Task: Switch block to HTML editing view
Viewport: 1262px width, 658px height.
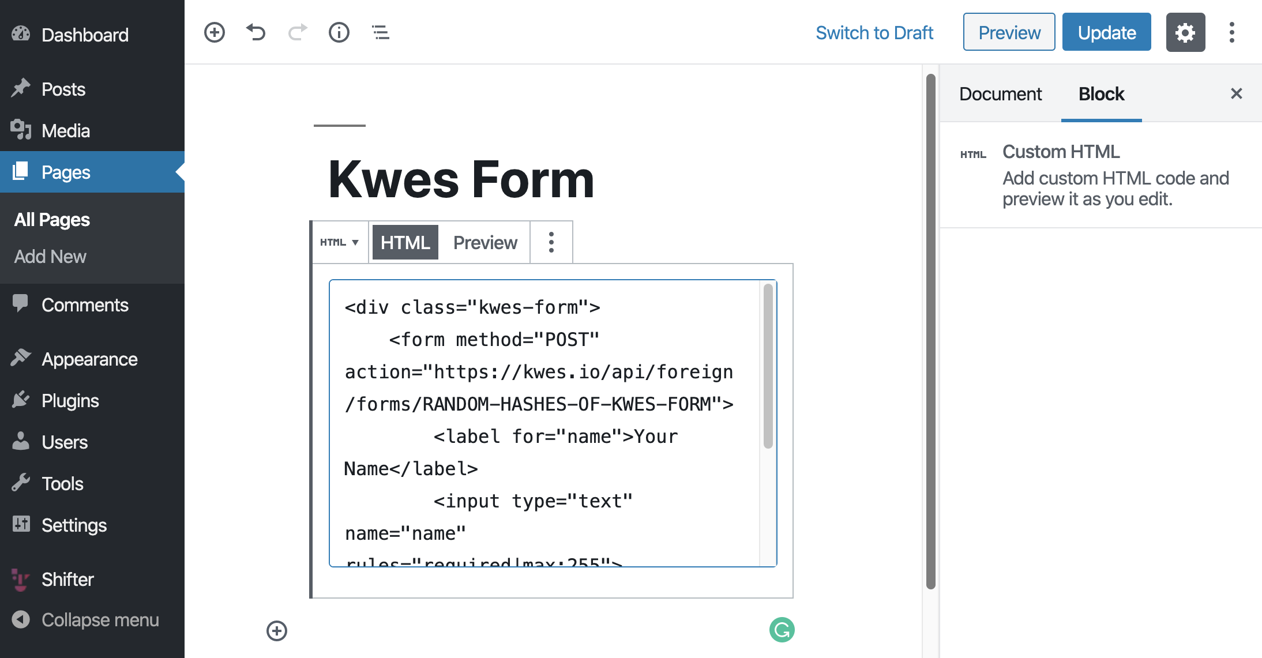Action: pos(405,242)
